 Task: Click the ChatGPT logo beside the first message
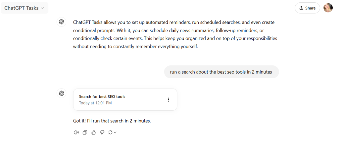[x=61, y=22]
